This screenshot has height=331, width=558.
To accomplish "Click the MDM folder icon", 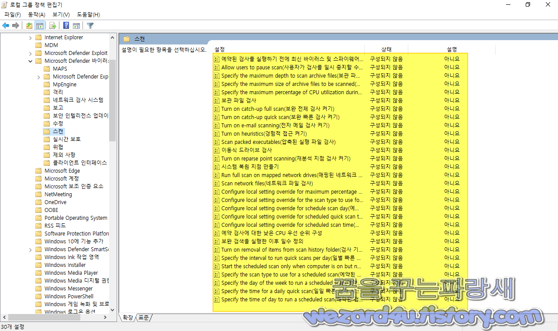I will pos(38,45).
